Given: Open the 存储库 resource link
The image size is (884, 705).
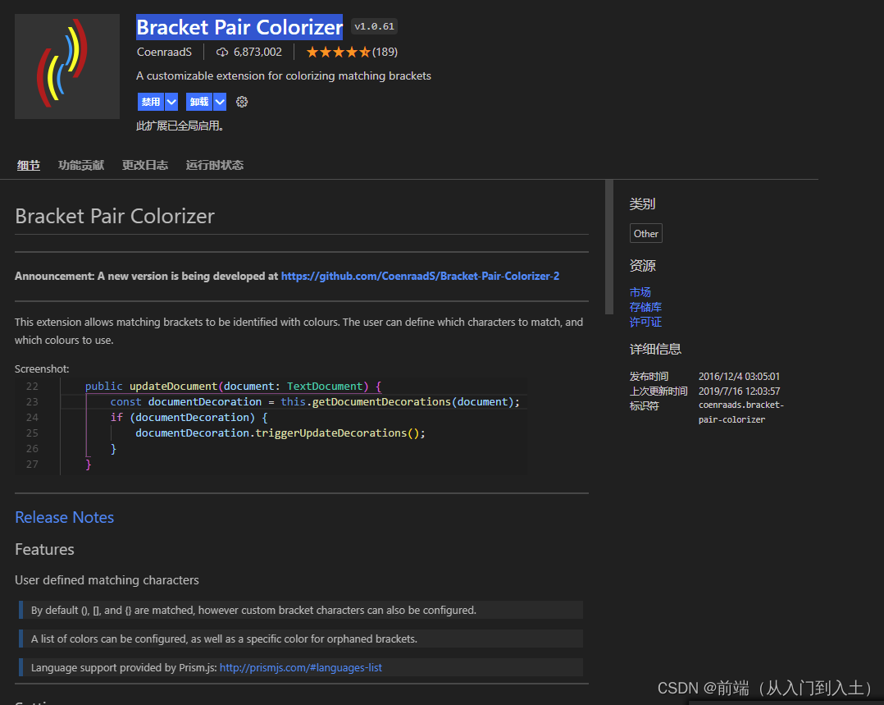Looking at the screenshot, I should [x=645, y=307].
